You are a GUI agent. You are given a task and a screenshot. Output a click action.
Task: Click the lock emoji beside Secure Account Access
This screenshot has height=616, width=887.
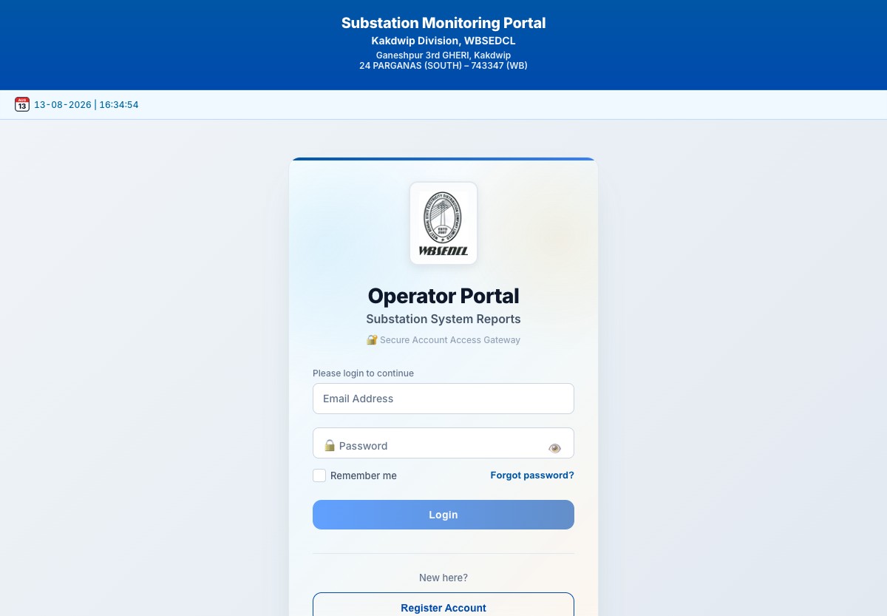(x=373, y=340)
